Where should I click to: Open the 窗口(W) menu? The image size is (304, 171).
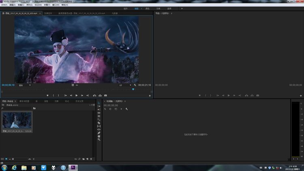[x=56, y=5]
